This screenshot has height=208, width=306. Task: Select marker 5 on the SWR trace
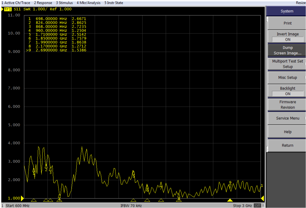click(133, 173)
